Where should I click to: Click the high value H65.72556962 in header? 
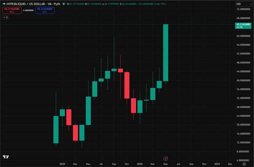coord(93,4)
